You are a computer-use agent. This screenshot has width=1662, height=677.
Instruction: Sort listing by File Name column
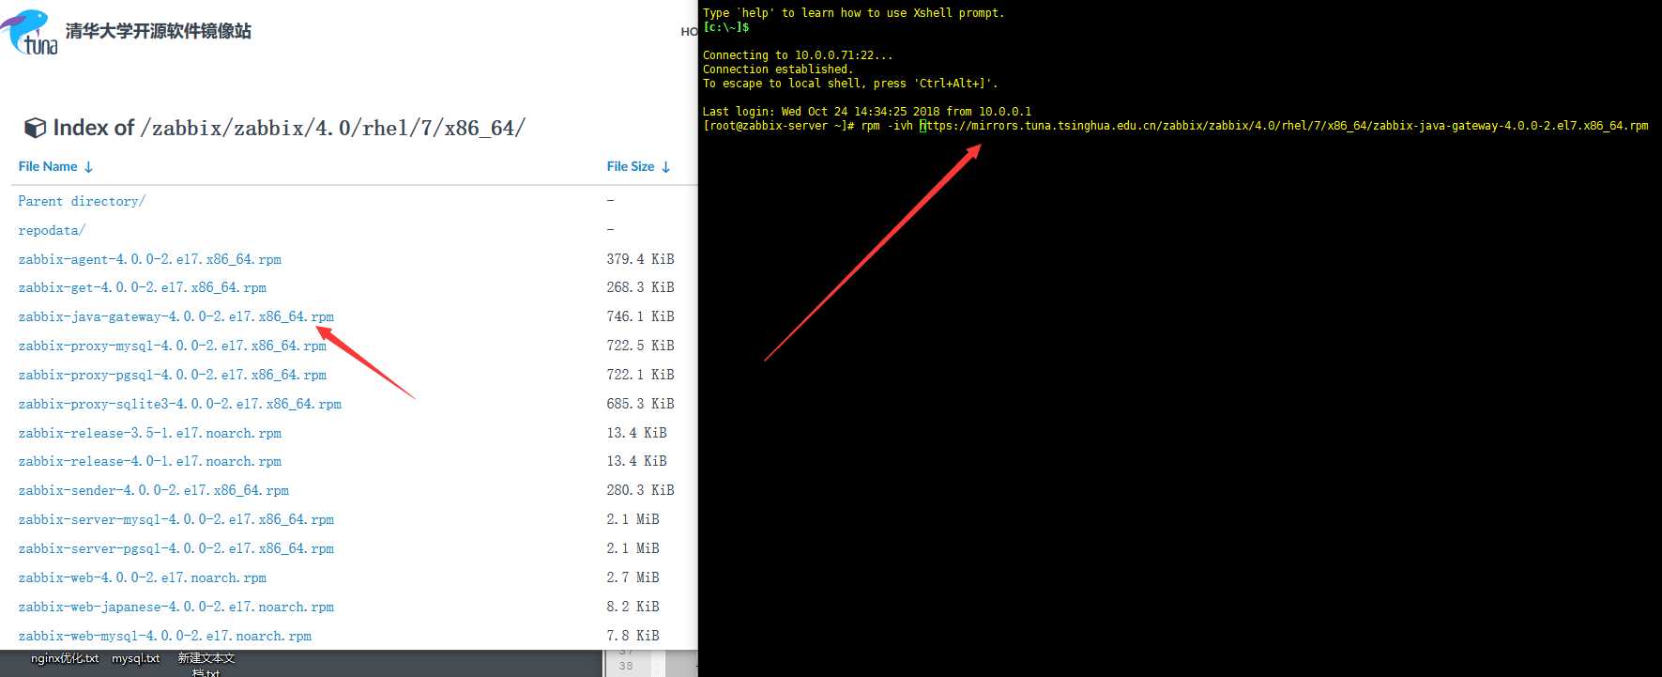pos(55,167)
